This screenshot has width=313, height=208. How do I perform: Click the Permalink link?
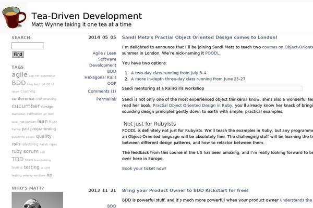point(106,99)
